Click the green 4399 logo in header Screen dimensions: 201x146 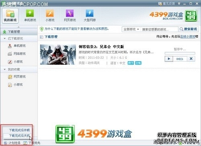tap(191, 16)
